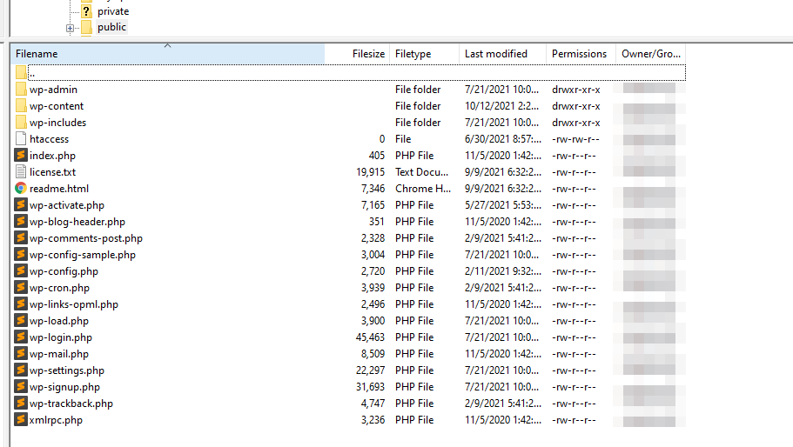Click the wp-admin folder icon
This screenshot has height=447, width=793.
(21, 90)
